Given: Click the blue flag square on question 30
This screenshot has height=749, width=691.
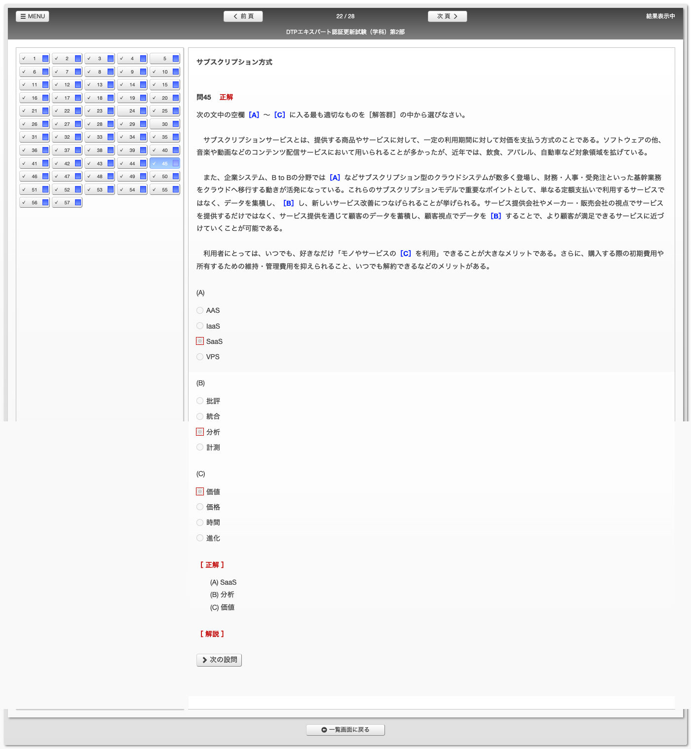Looking at the screenshot, I should [176, 124].
